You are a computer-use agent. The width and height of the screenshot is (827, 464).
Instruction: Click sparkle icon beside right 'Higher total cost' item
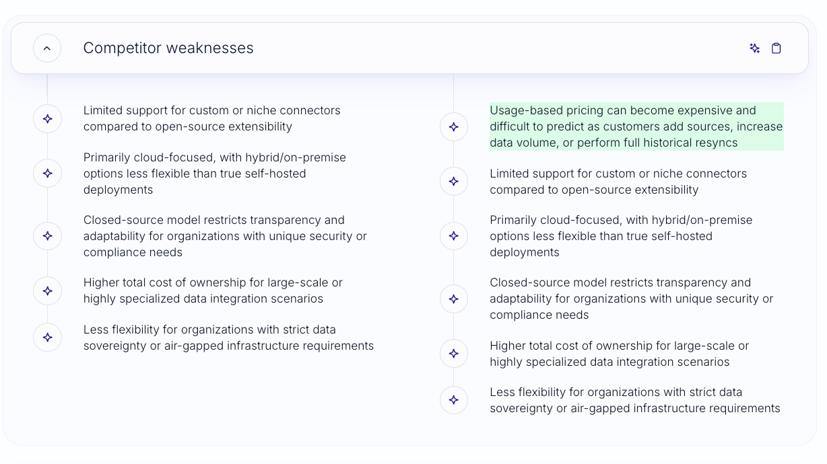(454, 354)
